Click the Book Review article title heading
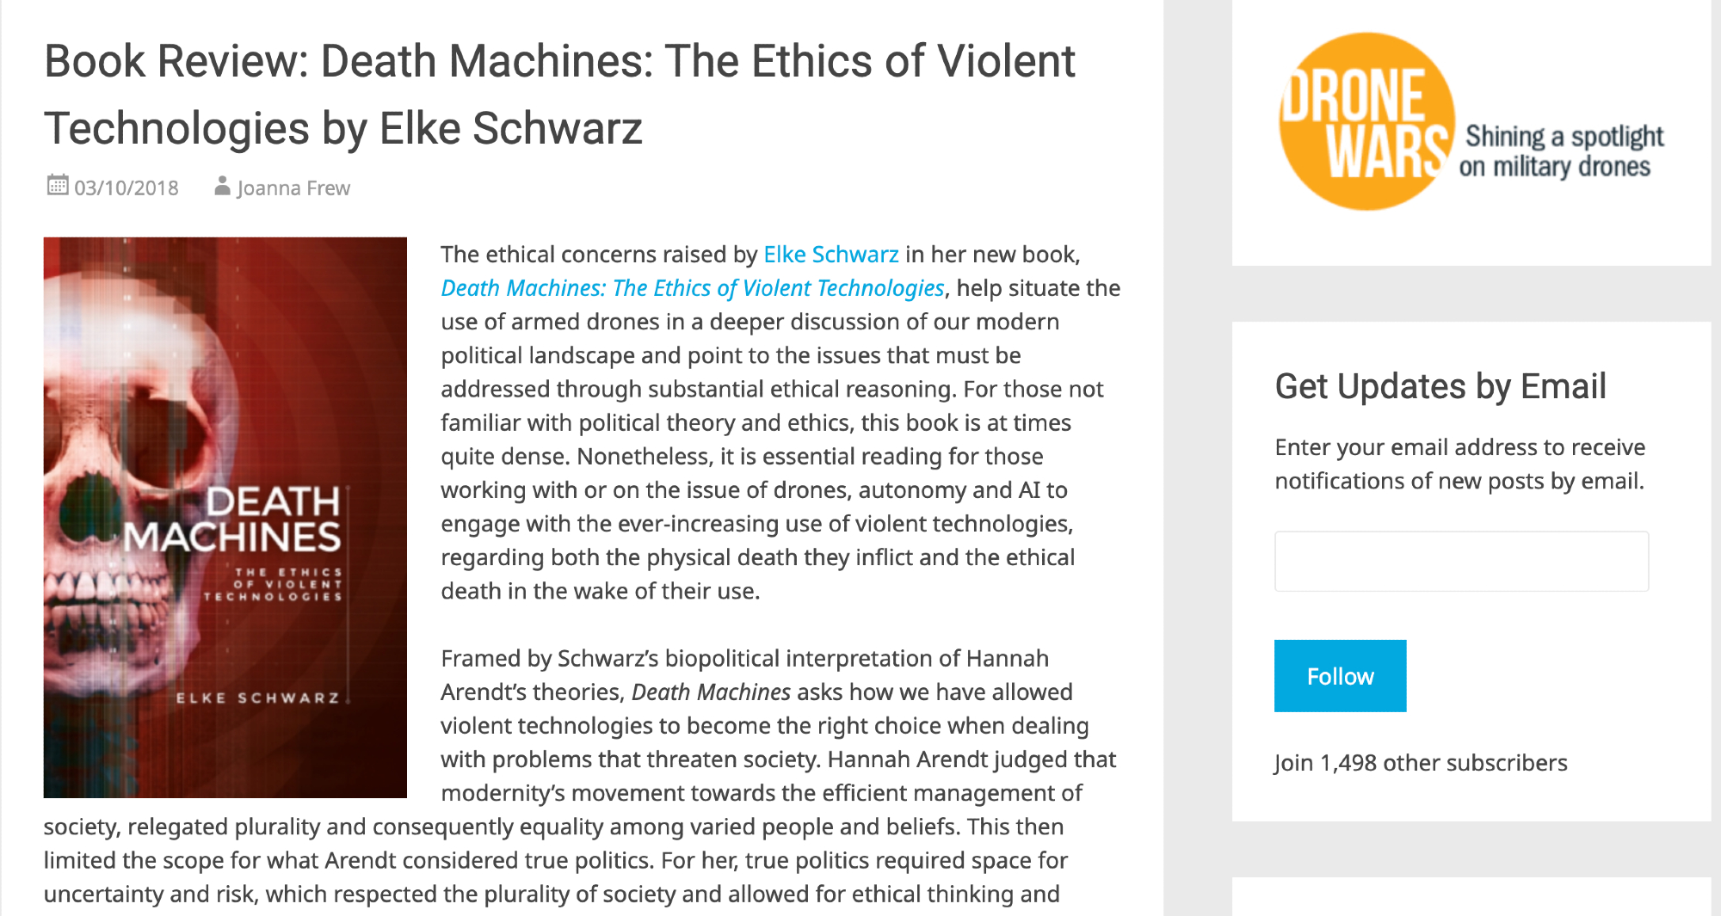Image resolution: width=1721 pixels, height=916 pixels. [x=559, y=95]
